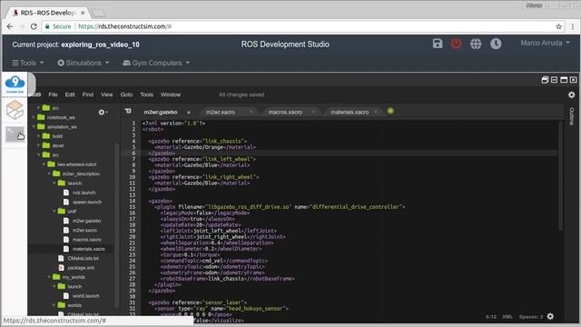Open the Tools menu in Cloud9 menu bar
Screen dimensions: 581x327
(146, 94)
